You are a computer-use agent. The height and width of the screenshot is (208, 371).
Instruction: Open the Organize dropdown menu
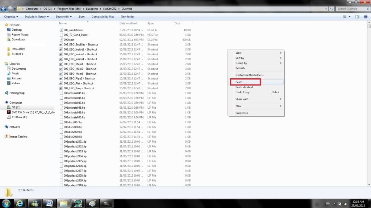(x=11, y=17)
